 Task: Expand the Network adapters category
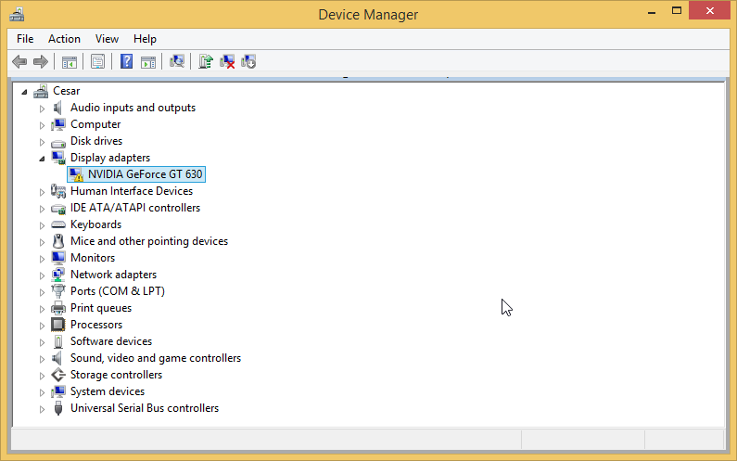pyautogui.click(x=42, y=275)
